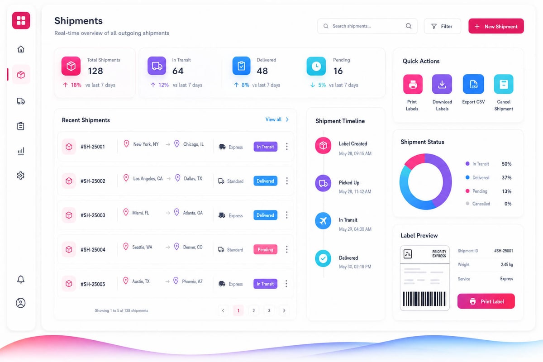Click the package icon for #SH-25005

[x=69, y=284]
